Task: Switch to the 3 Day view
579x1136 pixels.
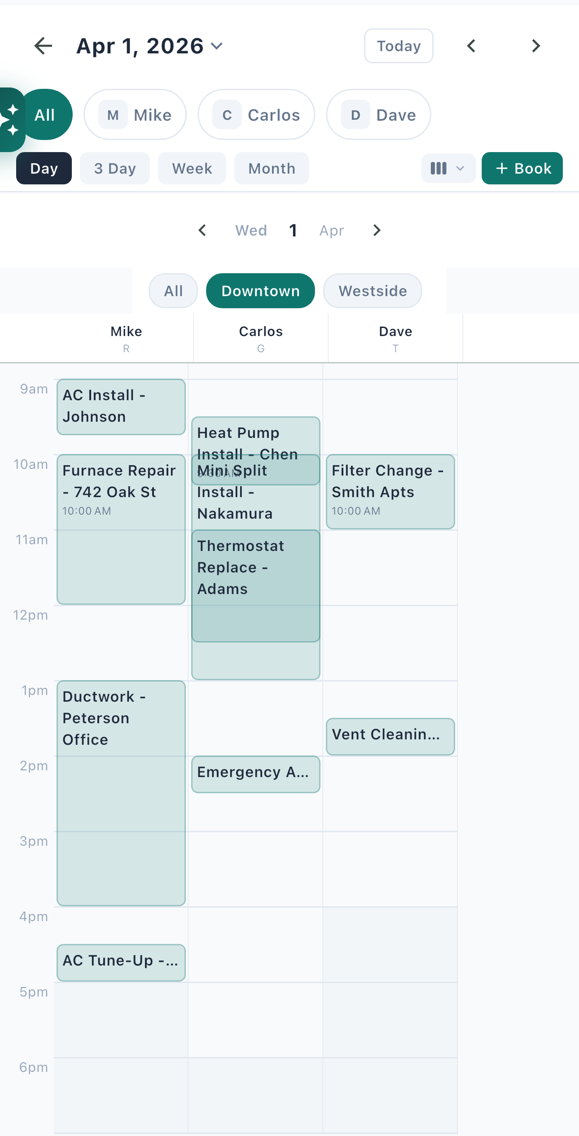Action: pyautogui.click(x=115, y=169)
